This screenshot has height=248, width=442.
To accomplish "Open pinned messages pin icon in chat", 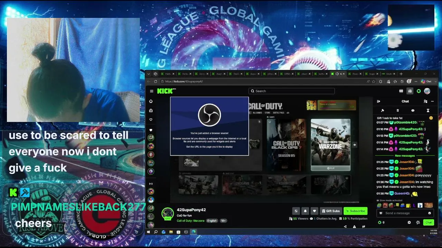I will coord(383,111).
